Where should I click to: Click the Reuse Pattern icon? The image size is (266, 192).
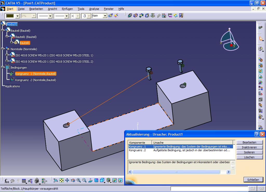pos(181,16)
